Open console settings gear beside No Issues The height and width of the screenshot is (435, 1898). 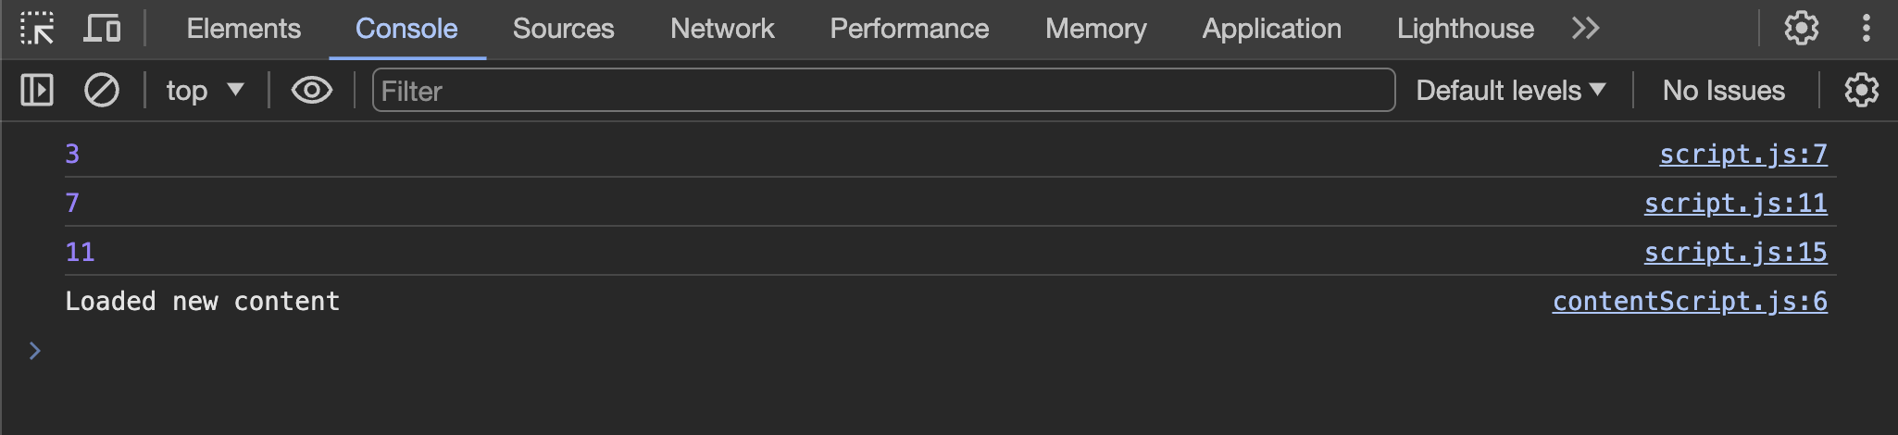coord(1861,91)
